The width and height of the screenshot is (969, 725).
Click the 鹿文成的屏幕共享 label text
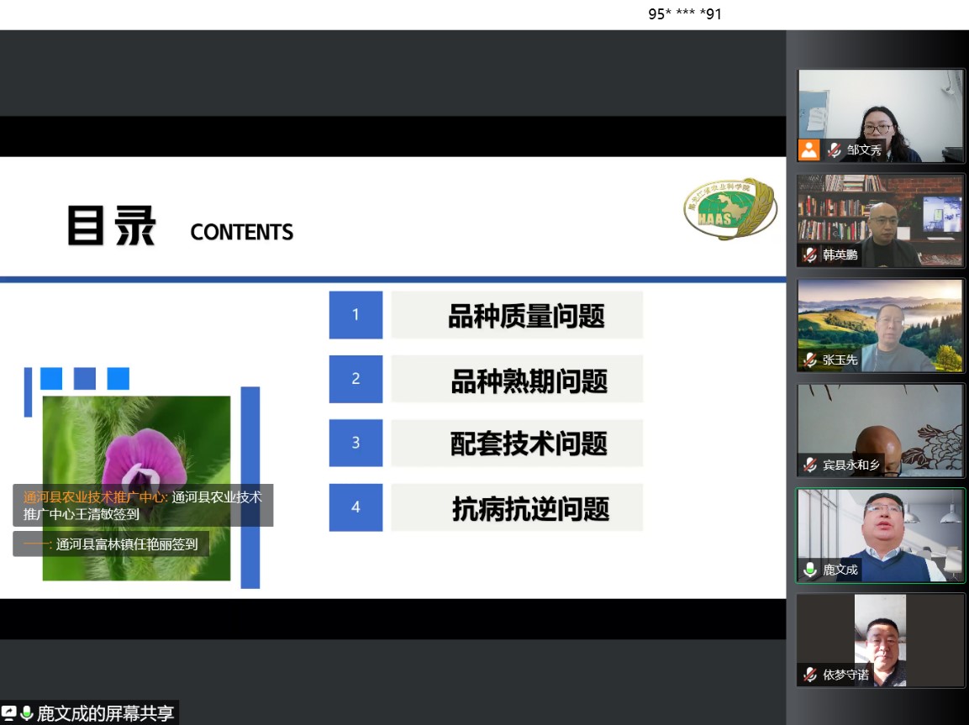[x=105, y=713]
